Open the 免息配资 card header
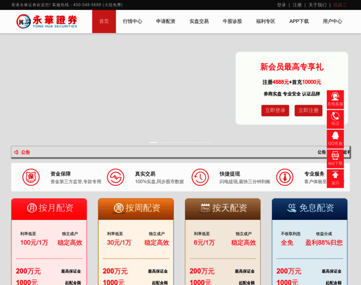 coord(310,209)
